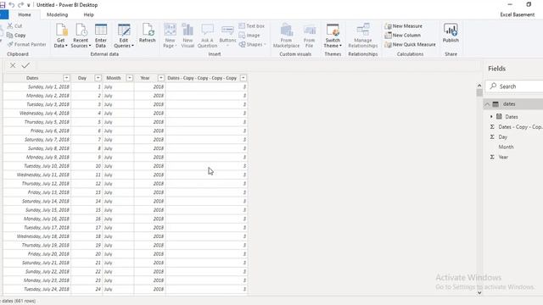Launch Edit Queries
The height and width of the screenshot is (305, 543).
point(124,36)
